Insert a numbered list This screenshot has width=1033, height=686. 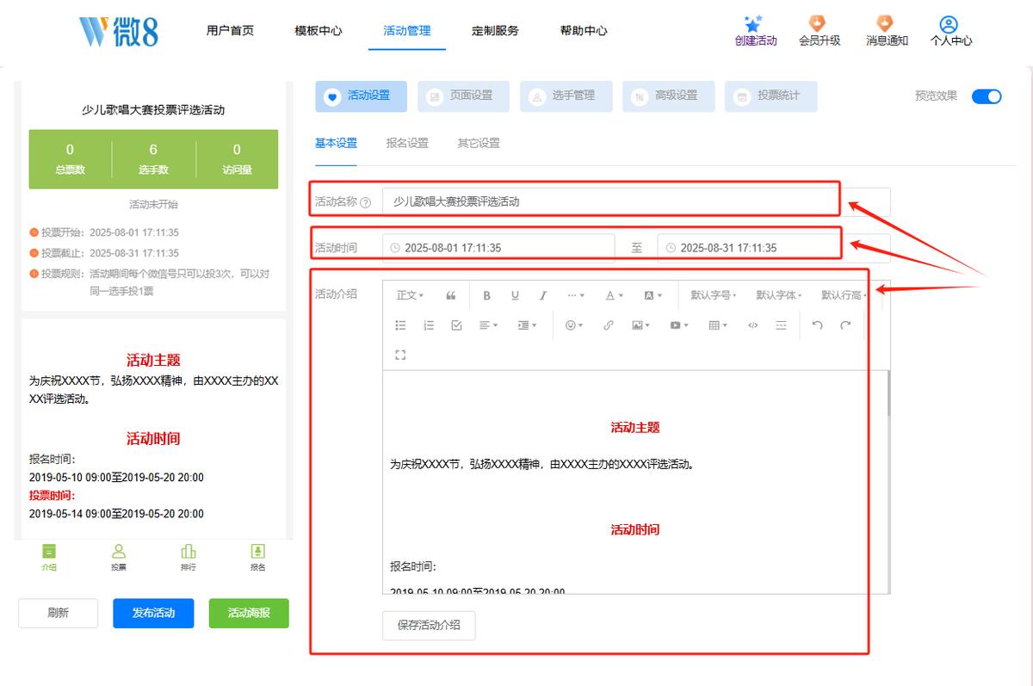(x=429, y=325)
